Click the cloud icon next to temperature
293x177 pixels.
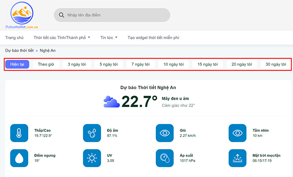(111, 101)
